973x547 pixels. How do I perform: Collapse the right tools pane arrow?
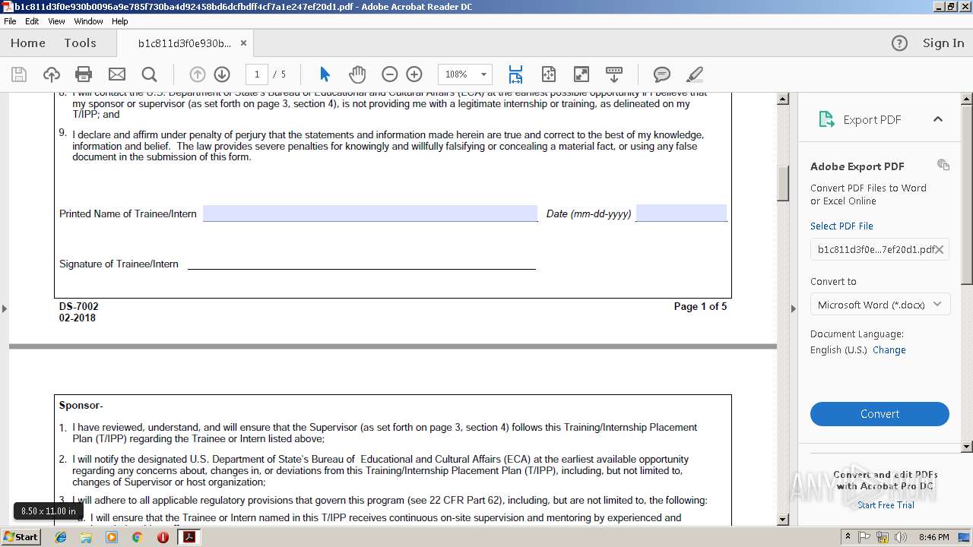click(794, 308)
